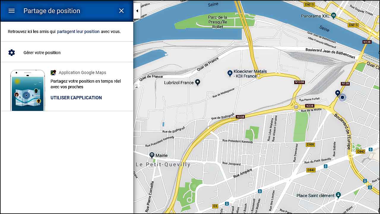The height and width of the screenshot is (214, 380).
Task: Click the transit stop icon below Rue Ampère
Action: click(x=260, y=191)
